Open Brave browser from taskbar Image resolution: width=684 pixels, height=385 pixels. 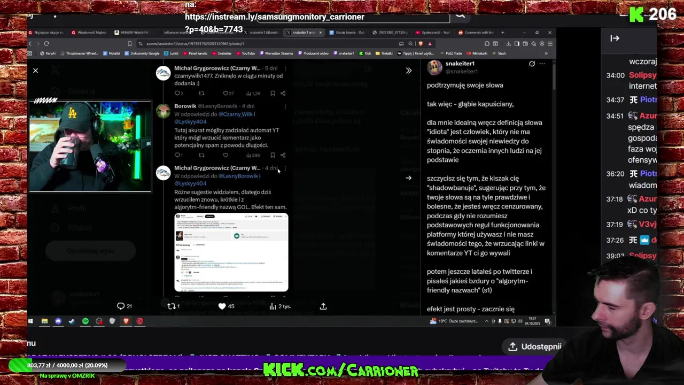(126, 321)
